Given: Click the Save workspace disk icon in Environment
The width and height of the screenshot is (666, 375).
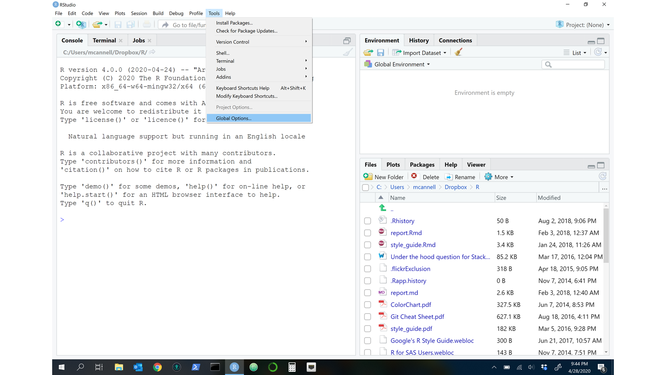Looking at the screenshot, I should 380,53.
